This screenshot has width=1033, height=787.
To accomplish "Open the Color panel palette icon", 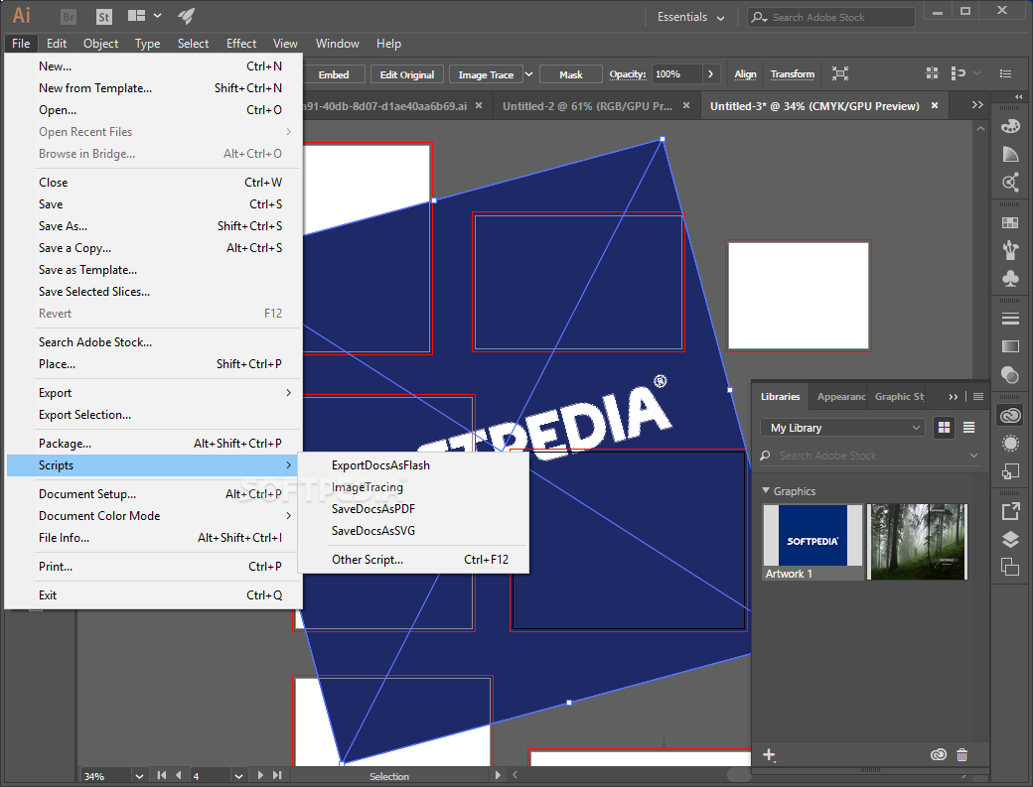I will pos(1010,126).
